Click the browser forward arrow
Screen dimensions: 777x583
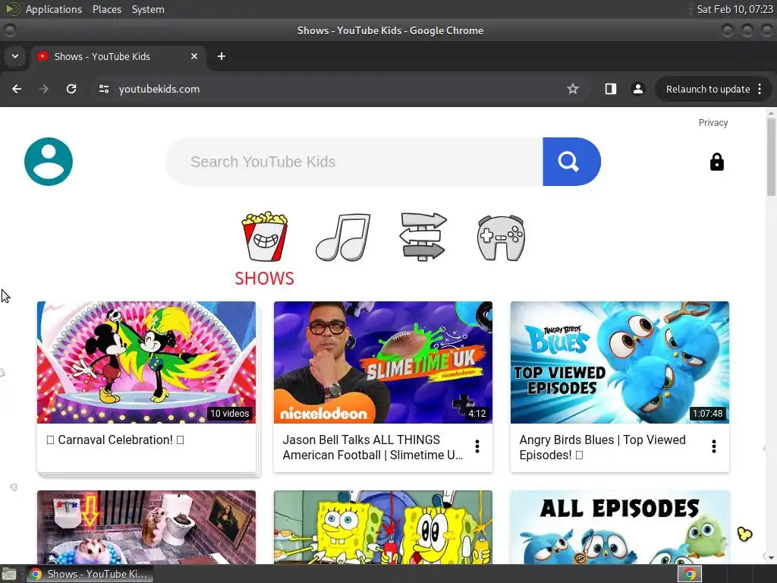pyautogui.click(x=44, y=90)
